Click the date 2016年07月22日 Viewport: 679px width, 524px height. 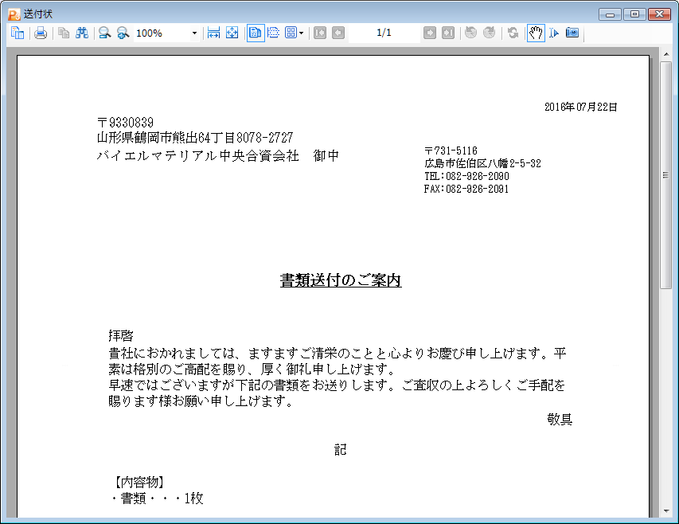[580, 107]
